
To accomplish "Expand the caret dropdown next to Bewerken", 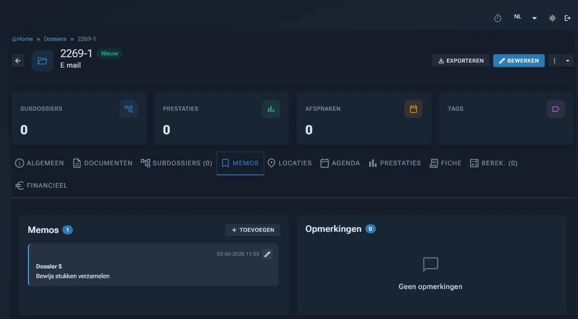I will 568,61.
